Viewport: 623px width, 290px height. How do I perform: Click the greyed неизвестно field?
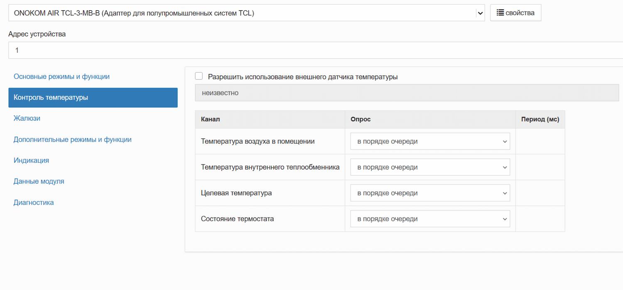point(407,93)
